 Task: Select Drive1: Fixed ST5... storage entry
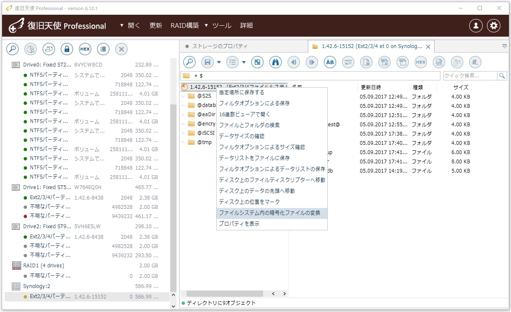pos(87,187)
